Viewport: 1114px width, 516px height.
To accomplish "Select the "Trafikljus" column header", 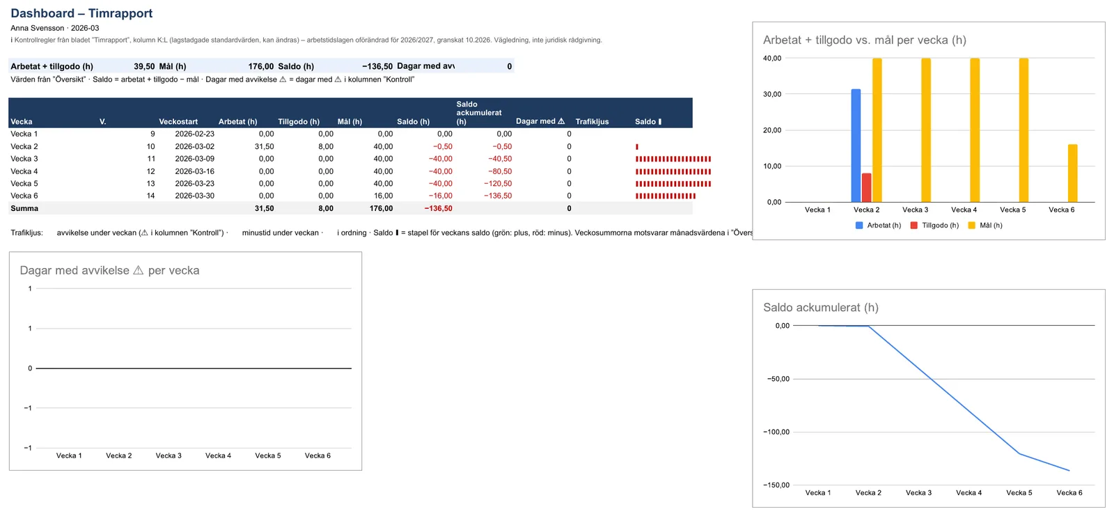I will [592, 122].
